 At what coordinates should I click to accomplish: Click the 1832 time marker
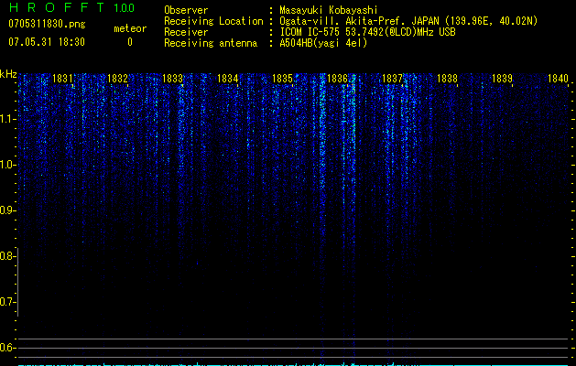click(x=117, y=79)
